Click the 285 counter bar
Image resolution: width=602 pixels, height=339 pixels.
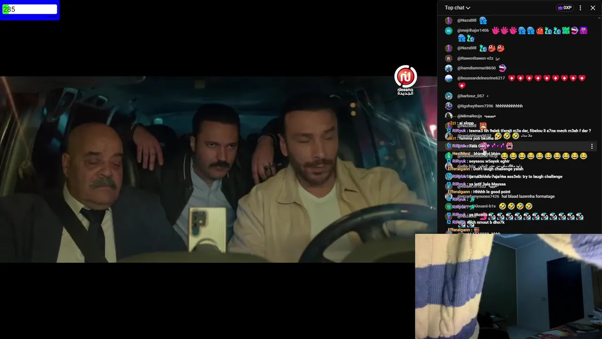(30, 9)
